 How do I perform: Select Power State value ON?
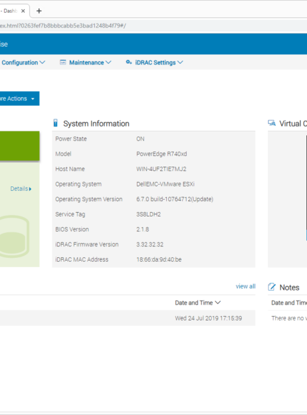tap(140, 139)
